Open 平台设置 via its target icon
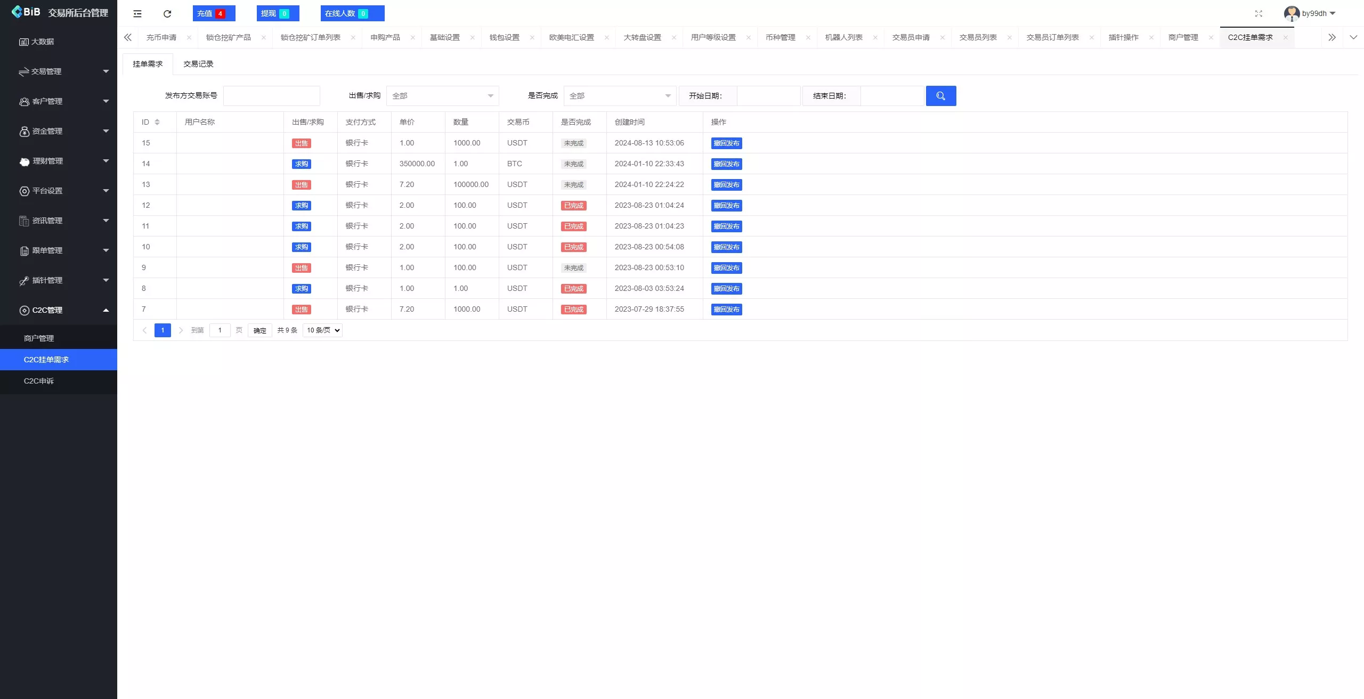The image size is (1364, 699). point(24,191)
